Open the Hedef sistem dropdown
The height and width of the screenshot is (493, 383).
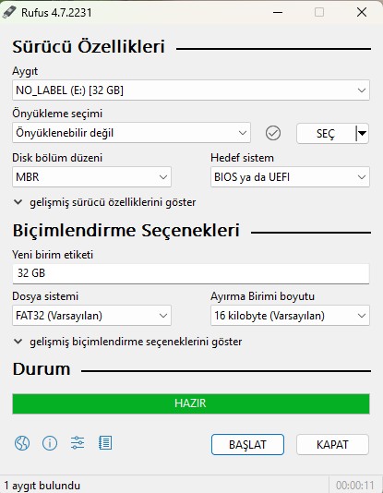[290, 177]
